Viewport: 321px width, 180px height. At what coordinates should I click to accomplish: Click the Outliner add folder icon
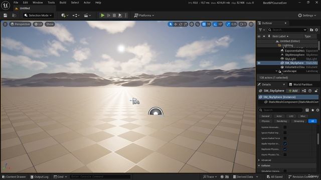tap(311, 30)
